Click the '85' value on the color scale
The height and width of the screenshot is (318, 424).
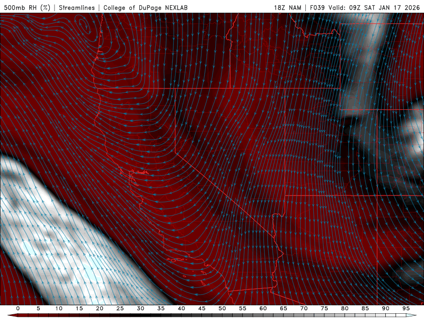point(365,308)
